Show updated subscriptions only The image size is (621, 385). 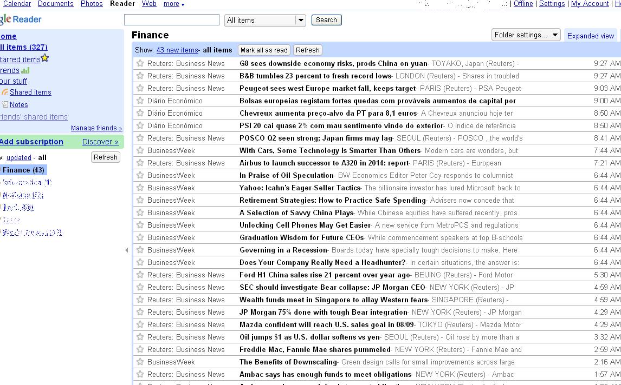pyautogui.click(x=18, y=157)
